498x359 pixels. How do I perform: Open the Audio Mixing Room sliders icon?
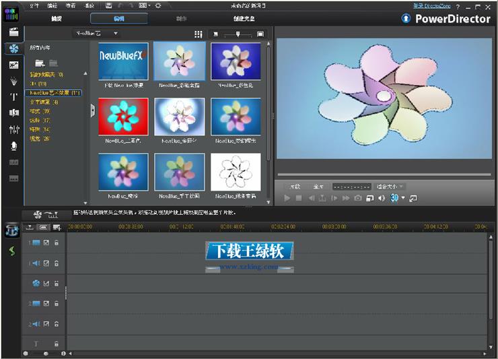pos(13,129)
